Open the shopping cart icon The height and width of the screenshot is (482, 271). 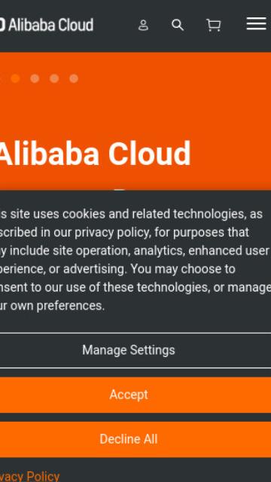(x=214, y=25)
